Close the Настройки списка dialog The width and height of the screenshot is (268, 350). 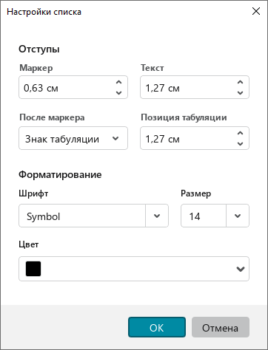256,11
